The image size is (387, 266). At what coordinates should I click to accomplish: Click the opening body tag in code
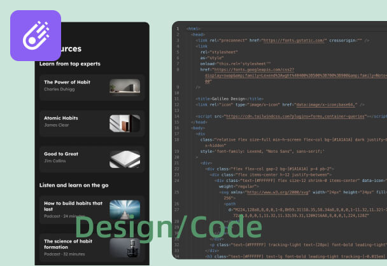[x=198, y=128]
